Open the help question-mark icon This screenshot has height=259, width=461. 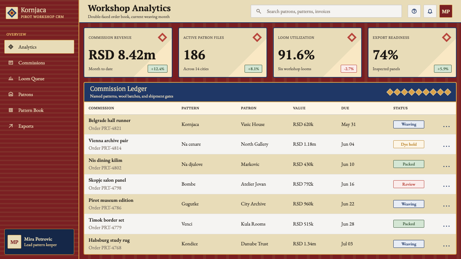tap(414, 11)
